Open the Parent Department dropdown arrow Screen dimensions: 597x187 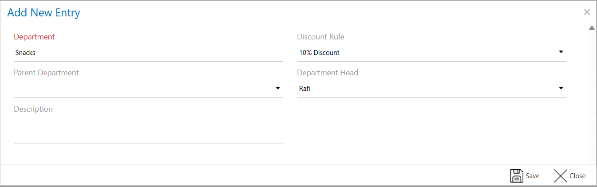coord(278,88)
